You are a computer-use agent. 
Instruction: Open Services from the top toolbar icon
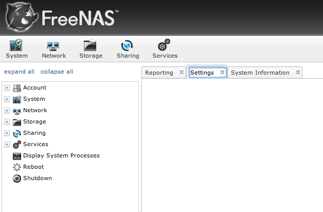tap(164, 45)
